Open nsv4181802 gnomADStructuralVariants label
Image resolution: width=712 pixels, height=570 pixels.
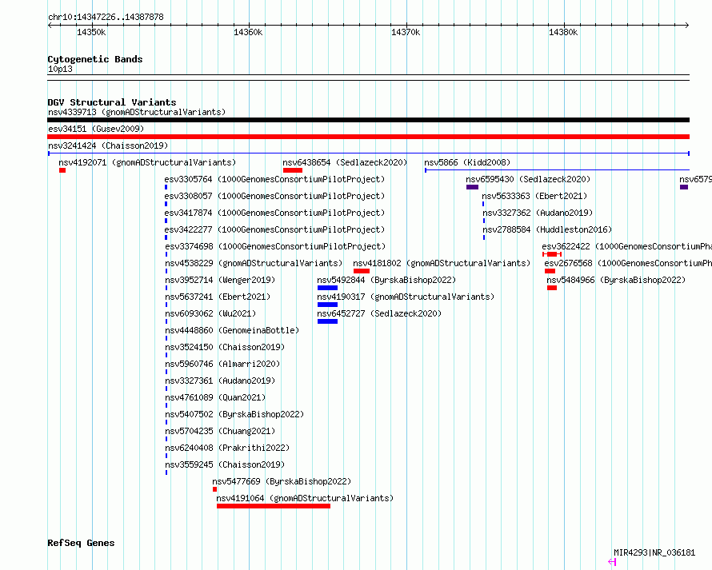[442, 263]
